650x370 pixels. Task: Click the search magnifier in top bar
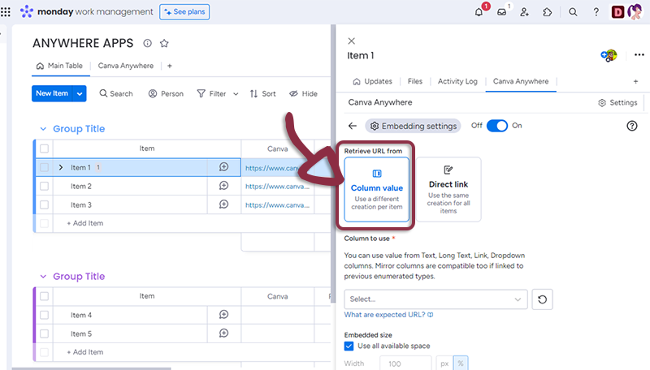point(573,12)
